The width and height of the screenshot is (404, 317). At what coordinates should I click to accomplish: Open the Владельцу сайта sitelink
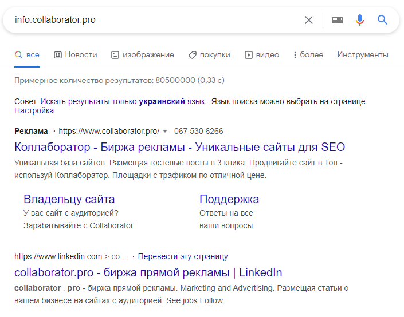tap(69, 199)
